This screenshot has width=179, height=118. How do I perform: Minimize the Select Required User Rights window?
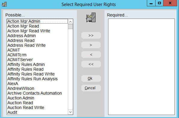151,3
